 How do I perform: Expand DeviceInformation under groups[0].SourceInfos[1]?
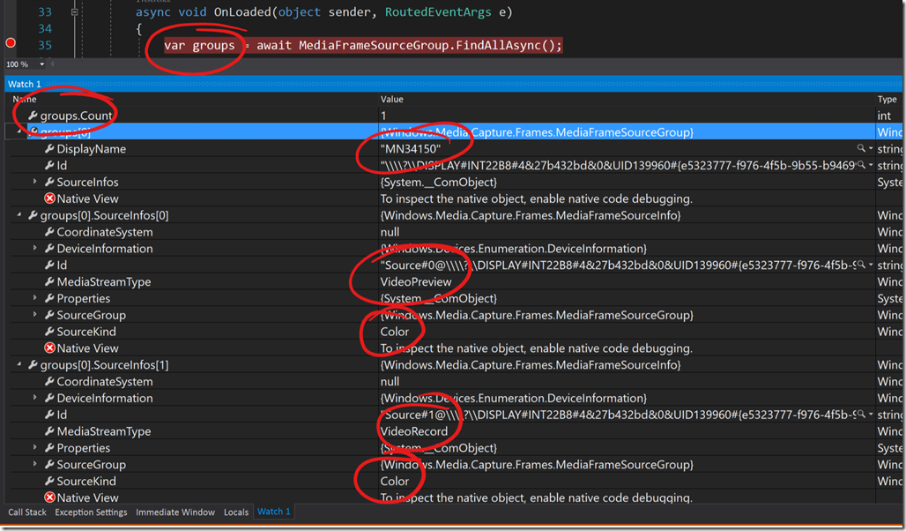[x=35, y=398]
